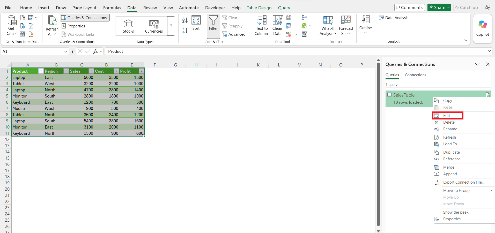
Task: Select cell A2 containing Laptop
Action: 28,77
